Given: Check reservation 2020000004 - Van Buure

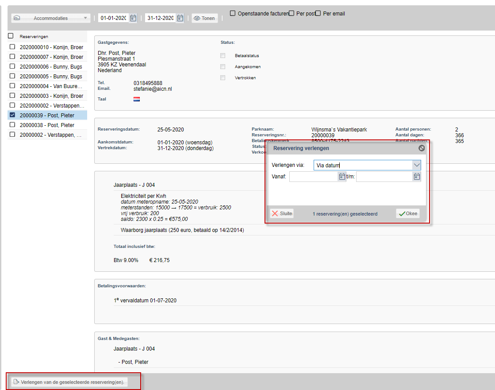Looking at the screenshot, I should [x=12, y=85].
